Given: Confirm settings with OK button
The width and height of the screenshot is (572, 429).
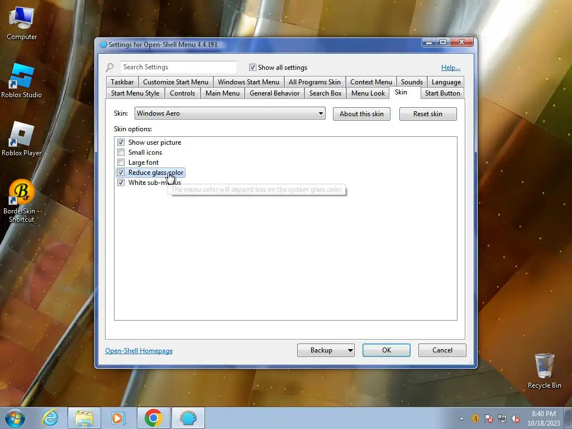Looking at the screenshot, I should (x=387, y=350).
